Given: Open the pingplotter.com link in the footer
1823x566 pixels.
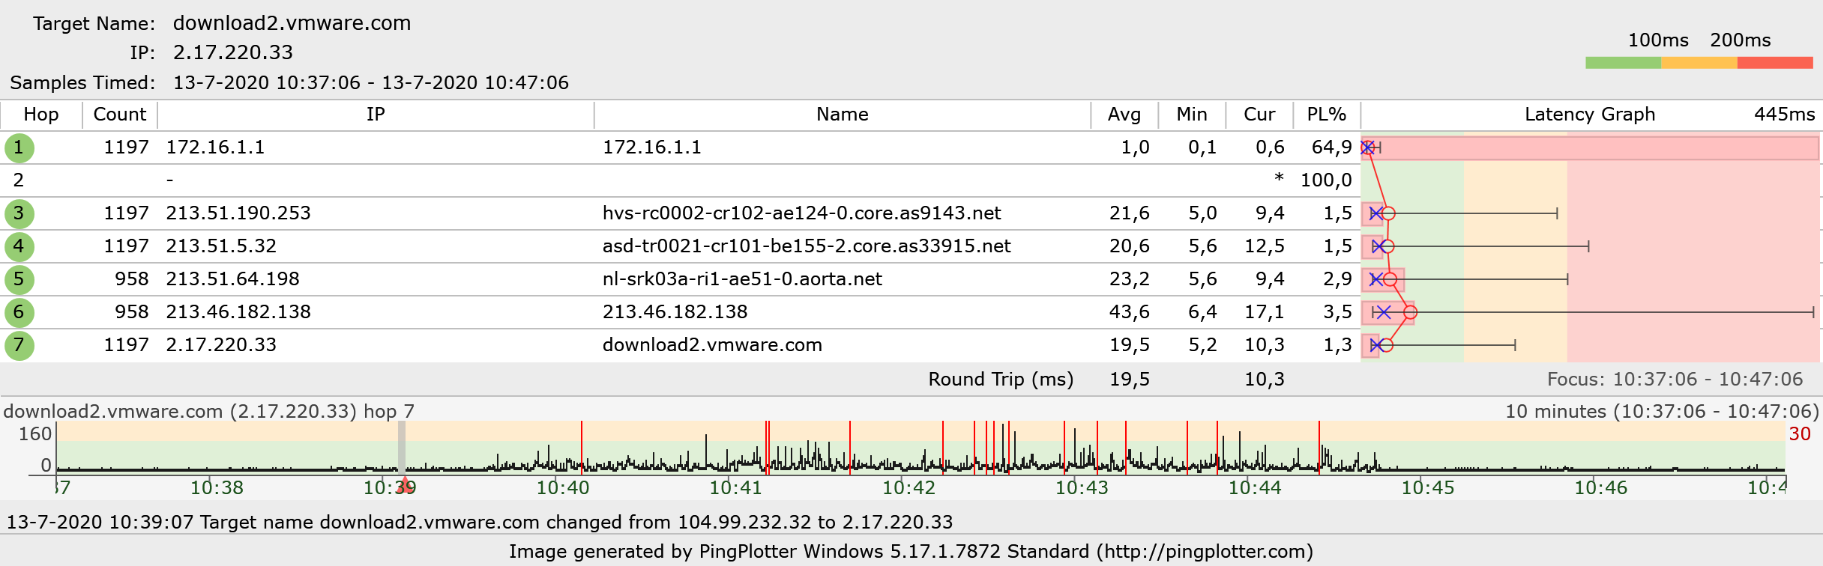Looking at the screenshot, I should [x=1205, y=552].
